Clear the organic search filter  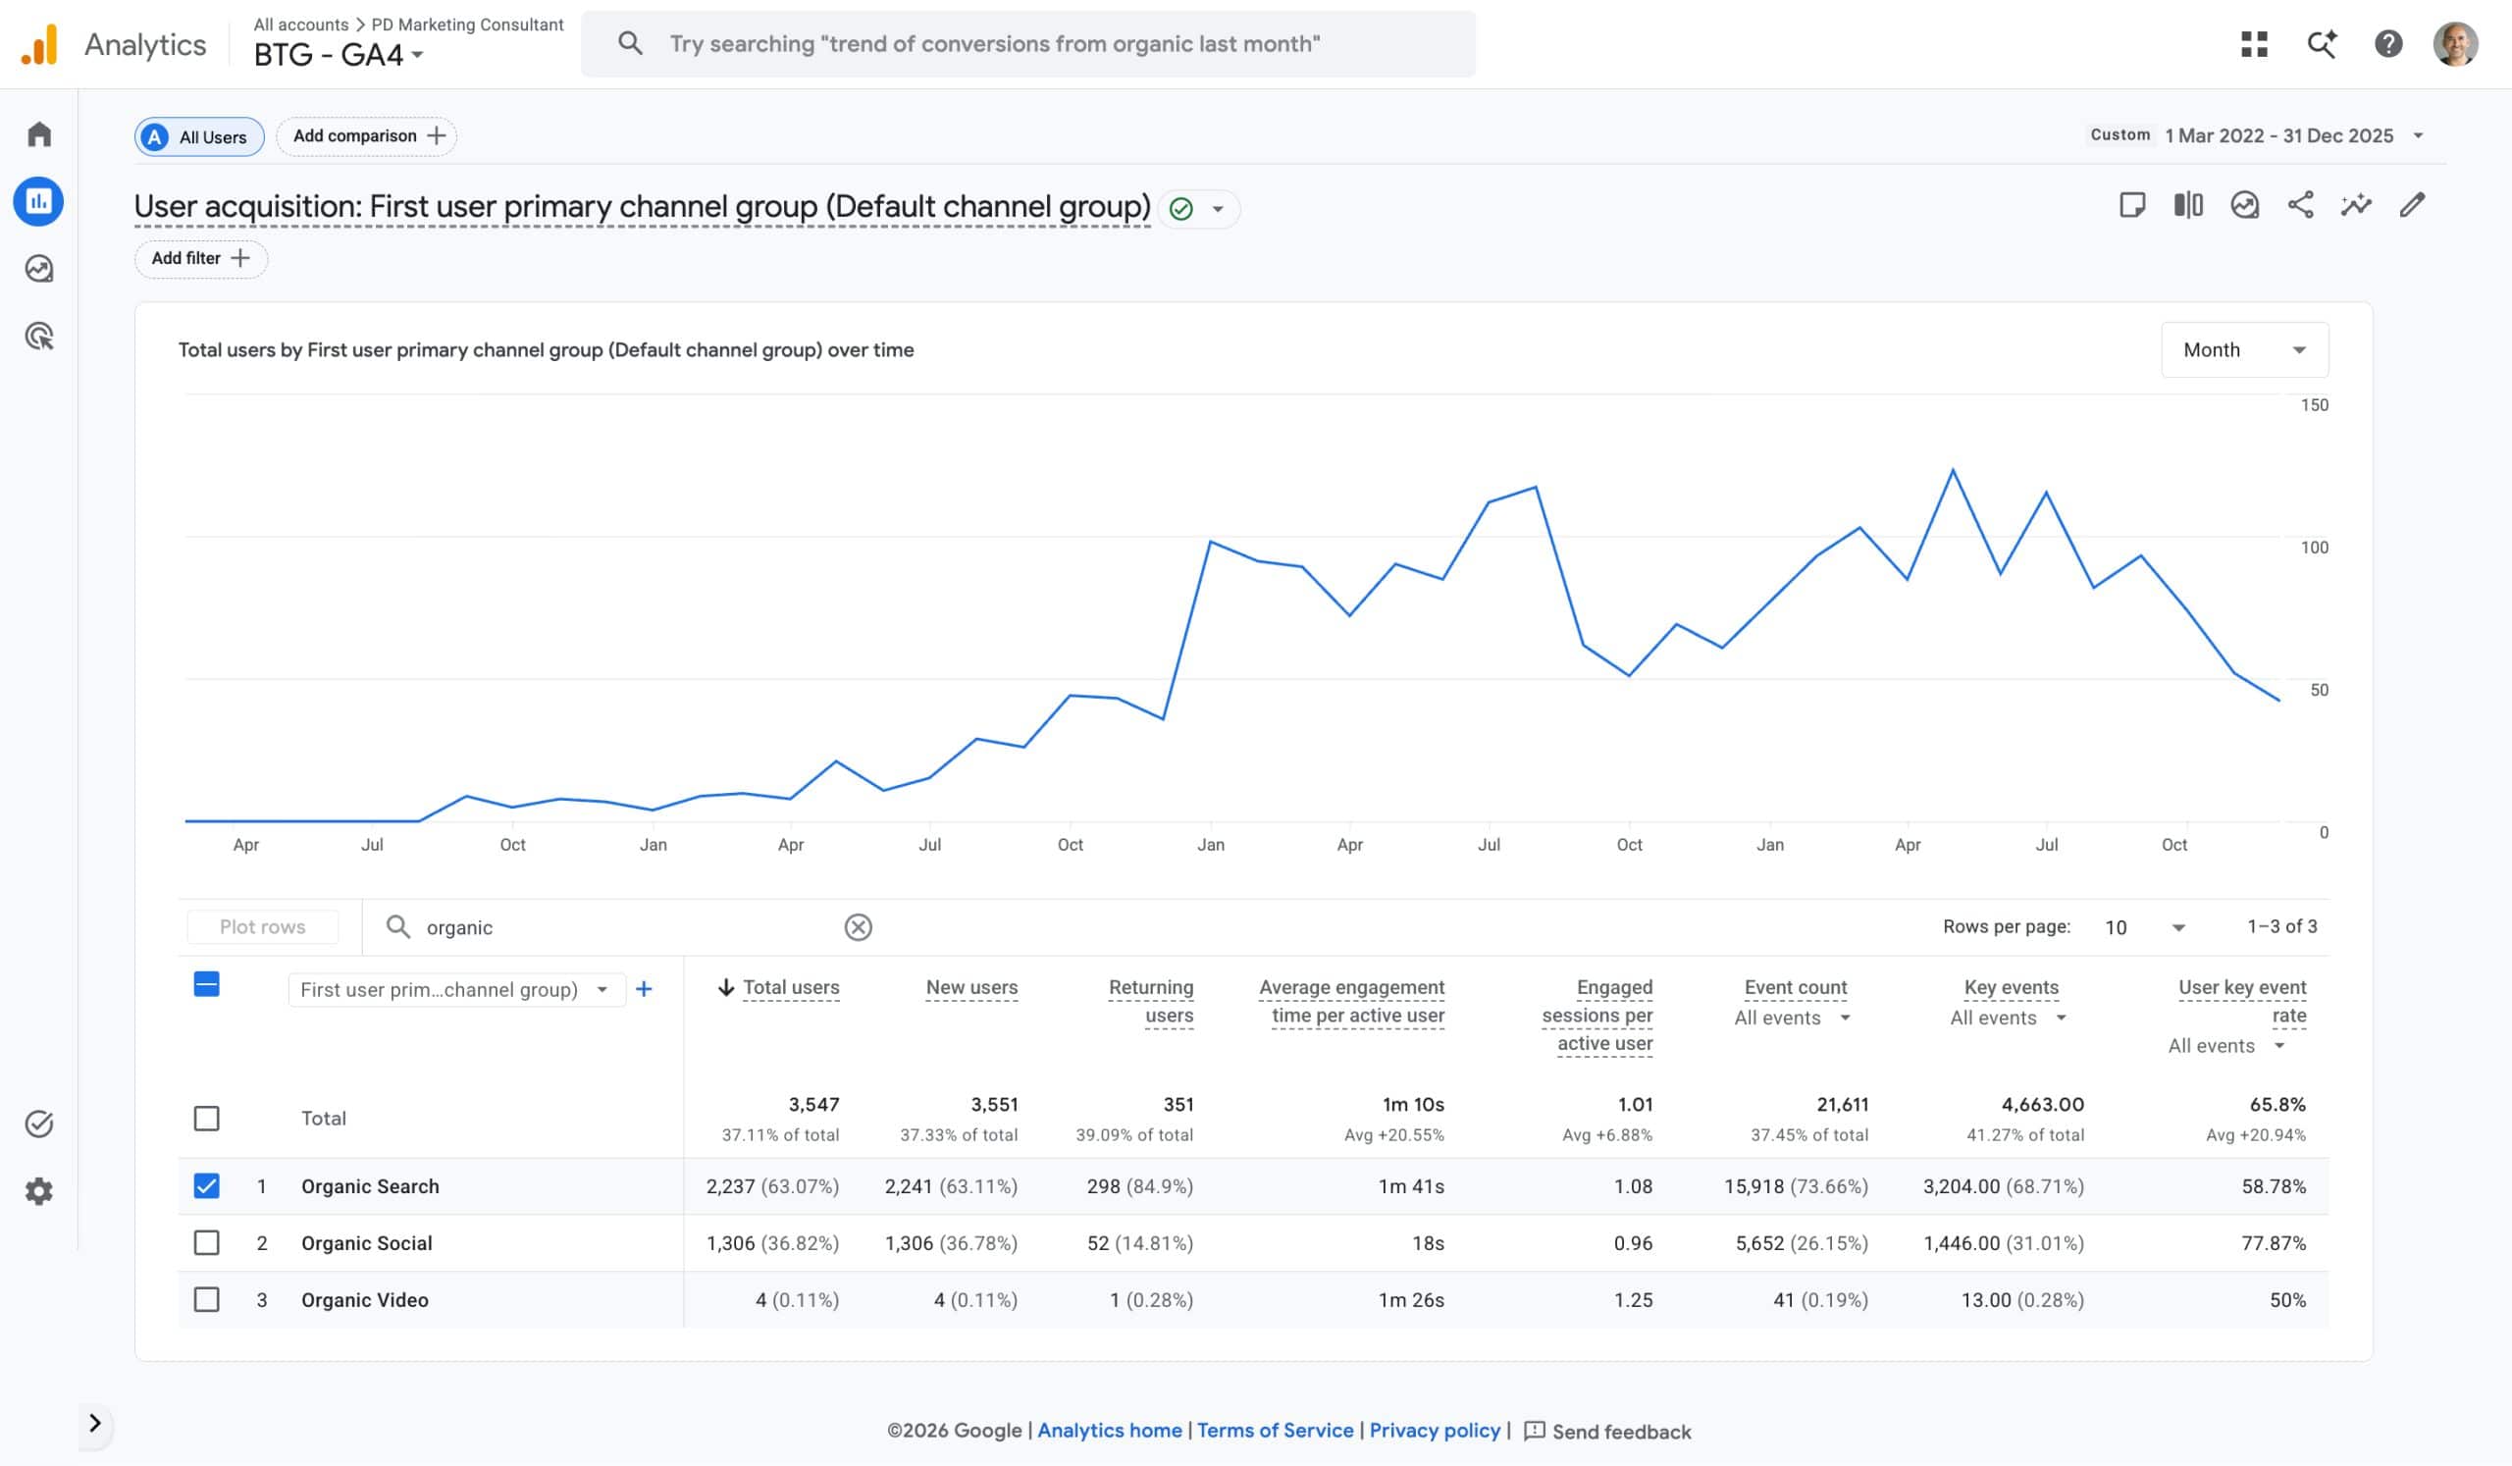858,928
